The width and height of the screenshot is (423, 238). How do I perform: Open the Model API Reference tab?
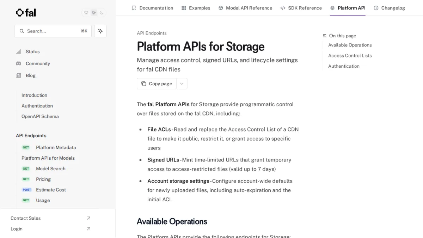pyautogui.click(x=245, y=8)
